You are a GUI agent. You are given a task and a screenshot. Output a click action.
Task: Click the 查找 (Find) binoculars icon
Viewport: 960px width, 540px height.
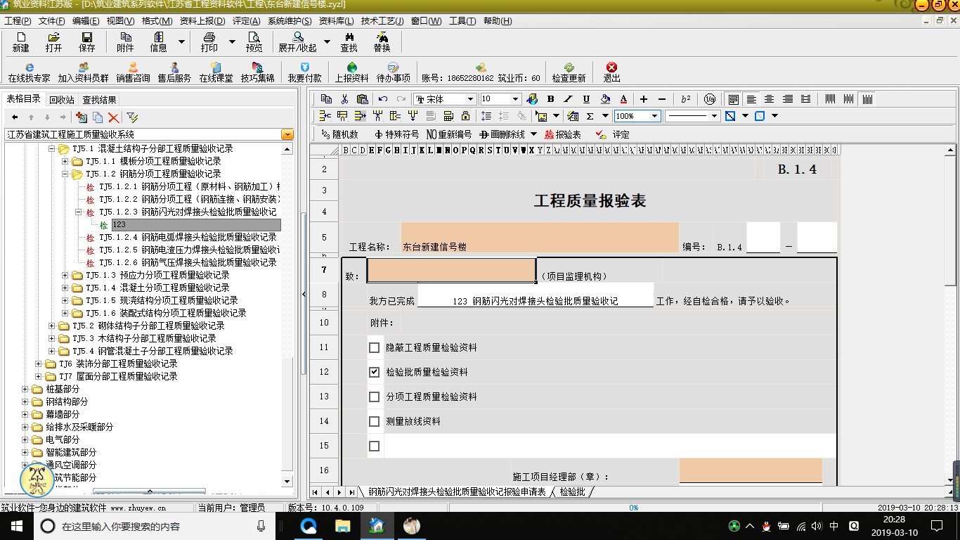point(349,41)
